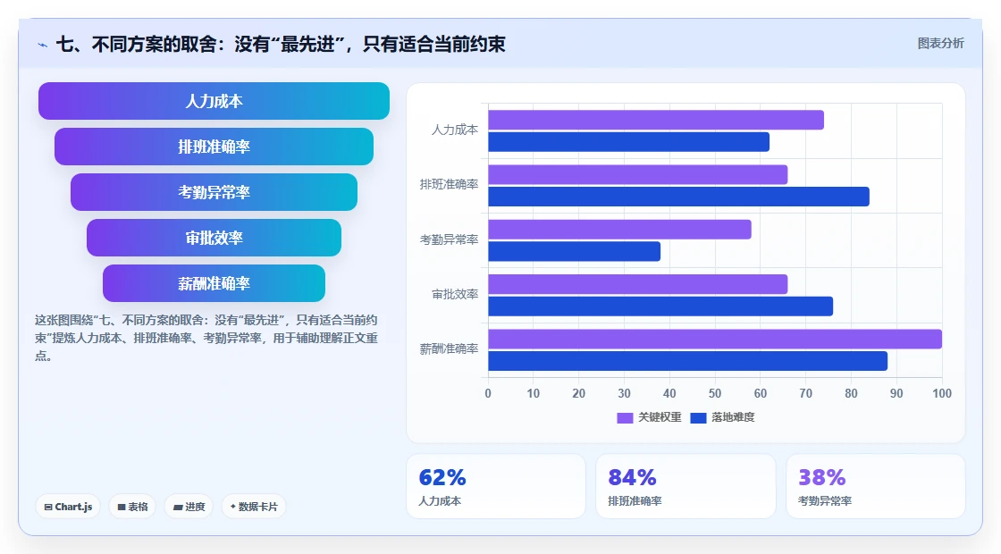Click the slide title 七、不同方案的取舍
The image size is (1001, 554).
pos(281,44)
